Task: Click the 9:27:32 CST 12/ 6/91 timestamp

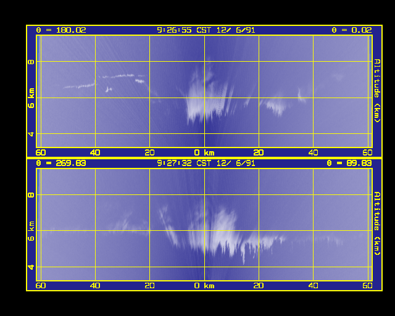Action: [206, 164]
